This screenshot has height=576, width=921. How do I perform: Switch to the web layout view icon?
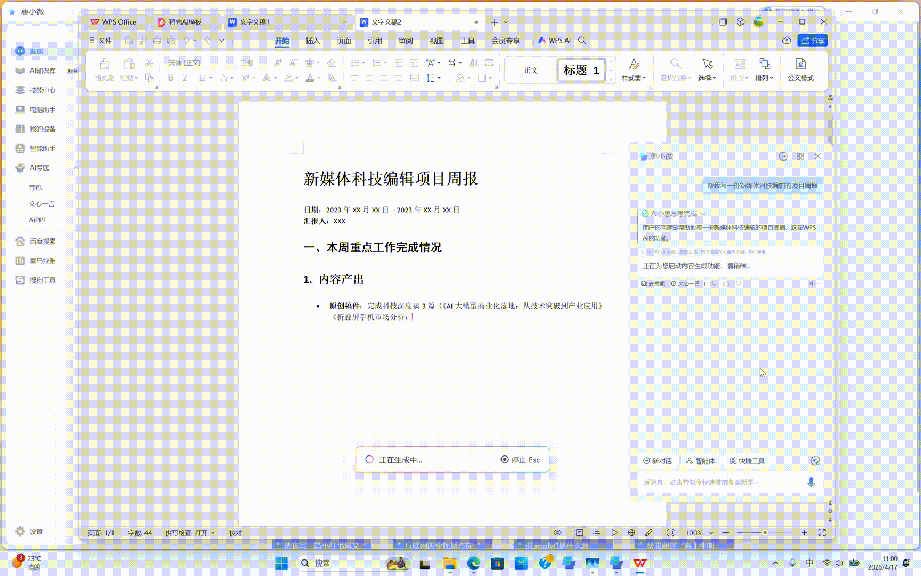coord(632,533)
